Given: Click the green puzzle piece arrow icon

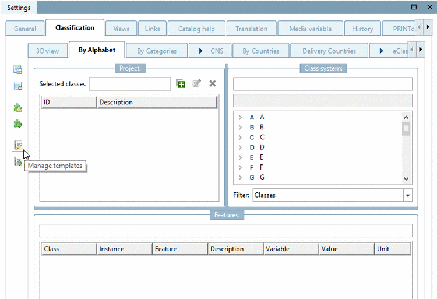Looking at the screenshot, I should (x=18, y=124).
